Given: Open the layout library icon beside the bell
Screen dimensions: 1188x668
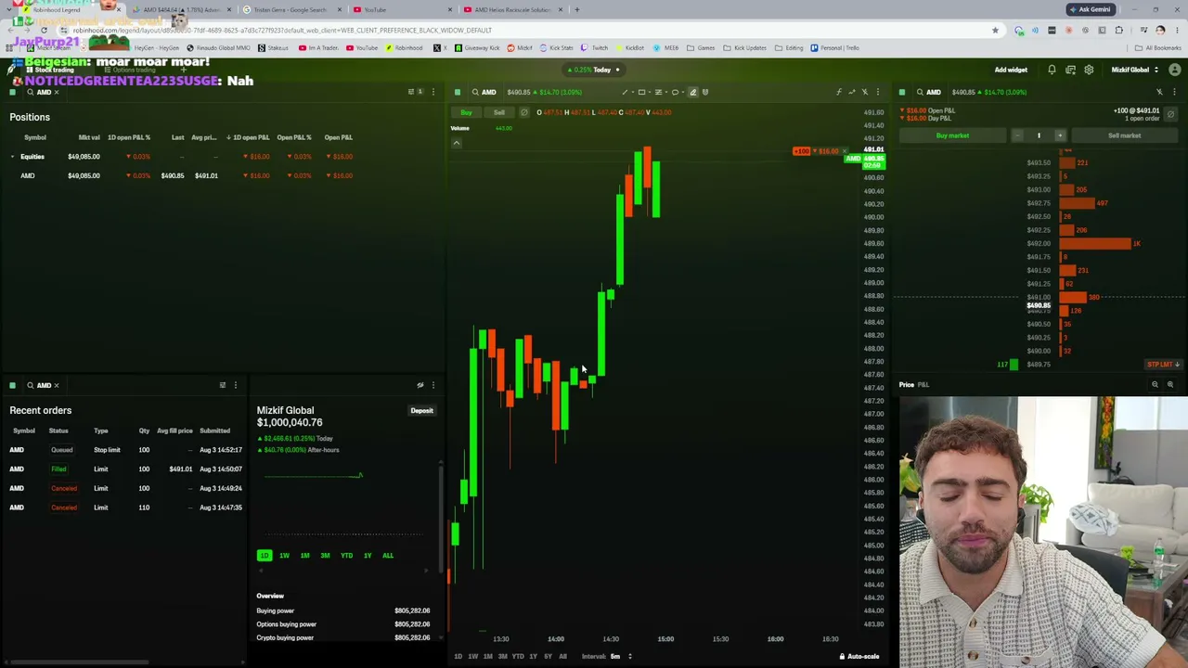Looking at the screenshot, I should (1070, 70).
